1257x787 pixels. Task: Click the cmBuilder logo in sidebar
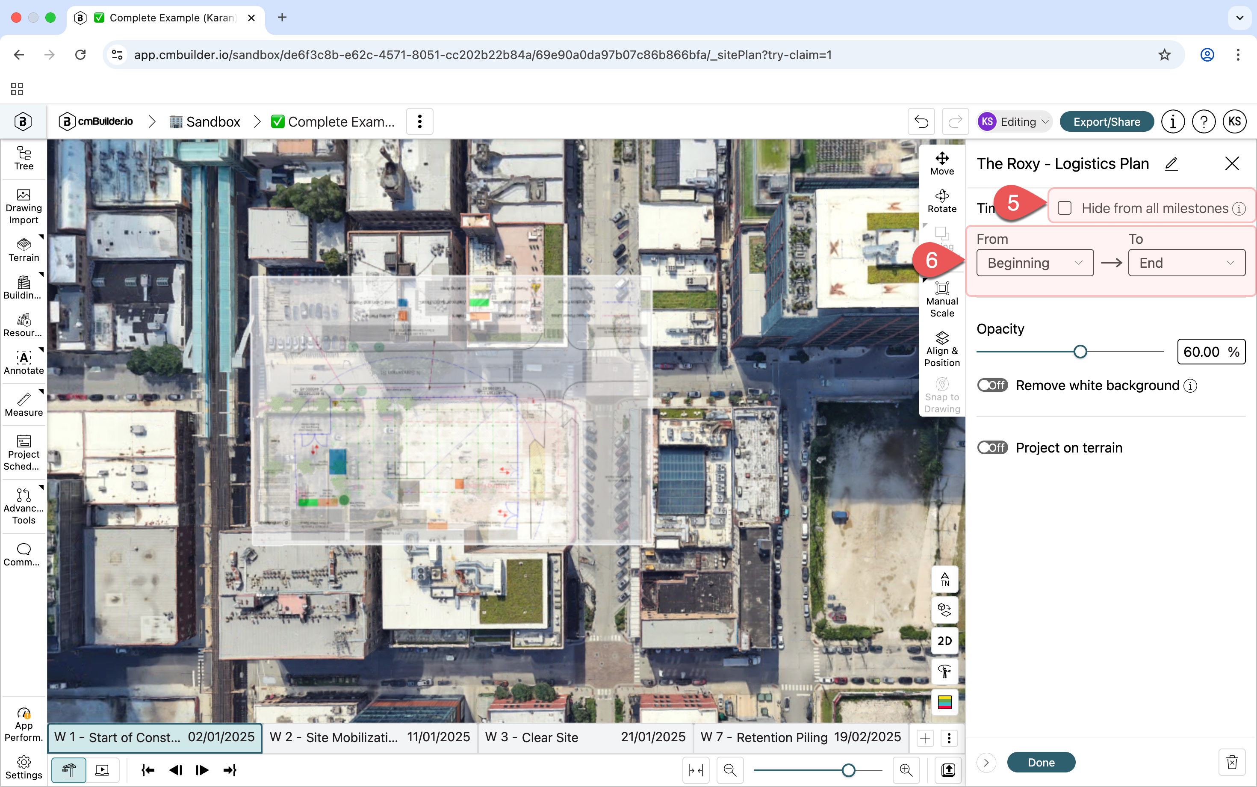[x=23, y=122]
